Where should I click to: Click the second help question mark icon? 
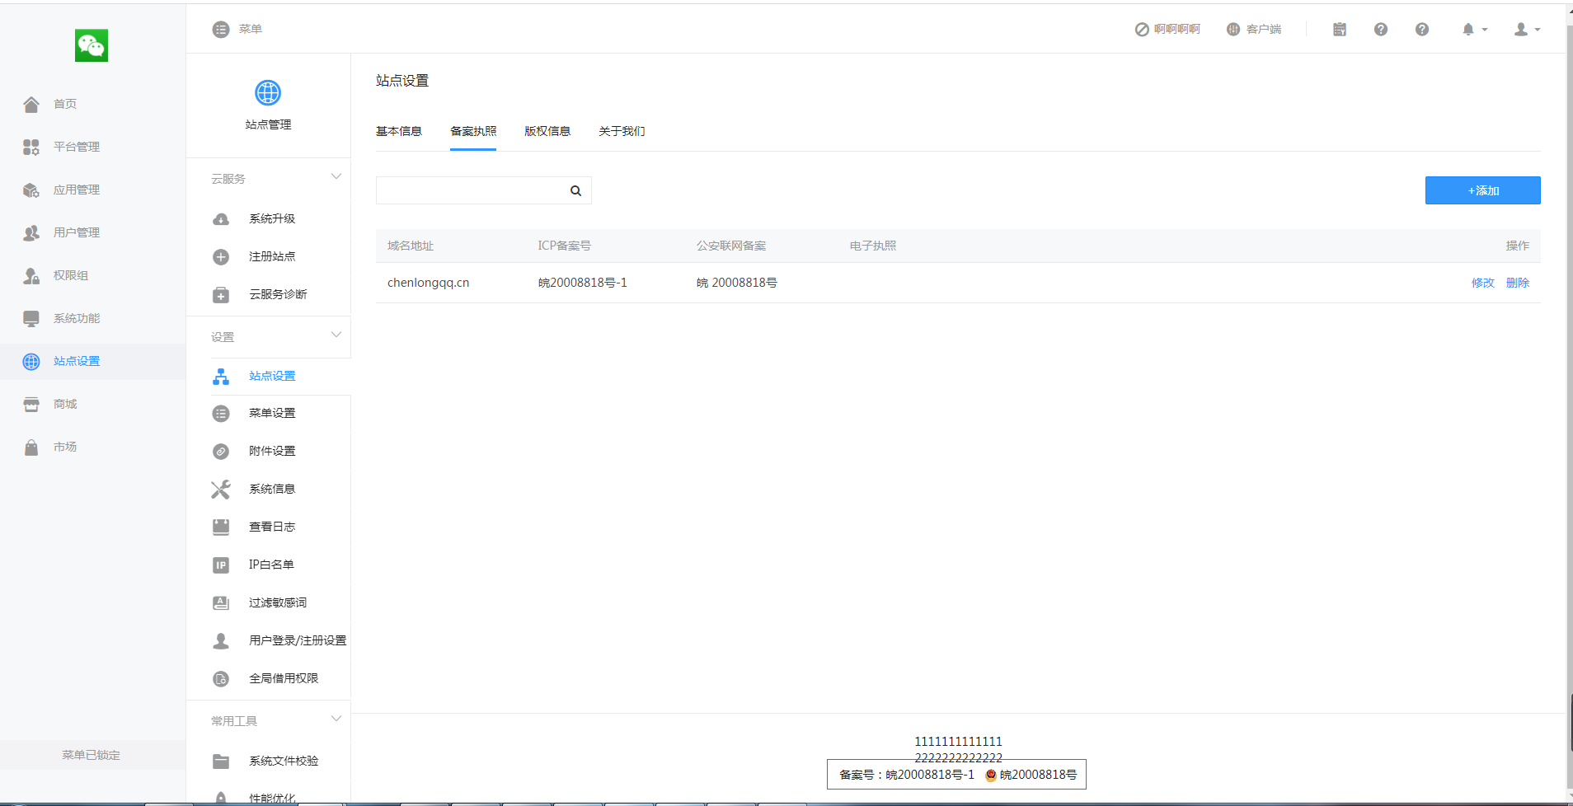1422,30
